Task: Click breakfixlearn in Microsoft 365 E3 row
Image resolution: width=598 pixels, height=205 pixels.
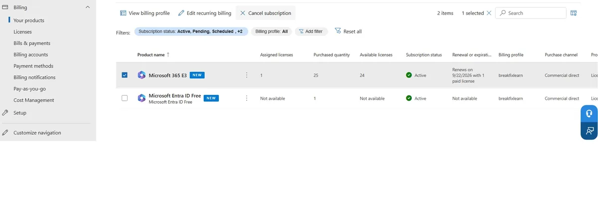Action: point(510,75)
